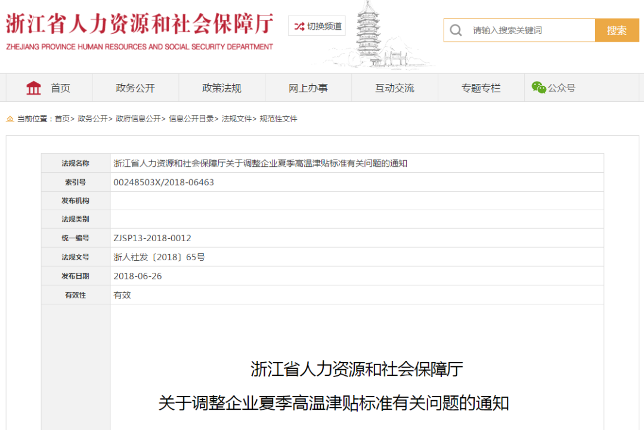Viewport: 644px width, 430px height.
Task: Click the 搜索 search icon button
Action: [617, 30]
